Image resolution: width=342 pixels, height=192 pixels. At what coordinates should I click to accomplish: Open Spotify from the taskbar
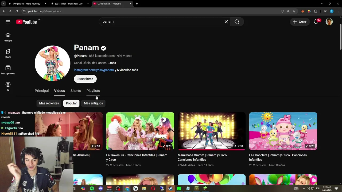pos(92,189)
